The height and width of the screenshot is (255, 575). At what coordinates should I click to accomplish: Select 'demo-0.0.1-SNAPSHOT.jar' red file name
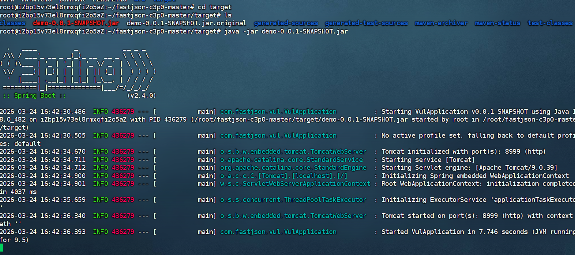tap(76, 23)
